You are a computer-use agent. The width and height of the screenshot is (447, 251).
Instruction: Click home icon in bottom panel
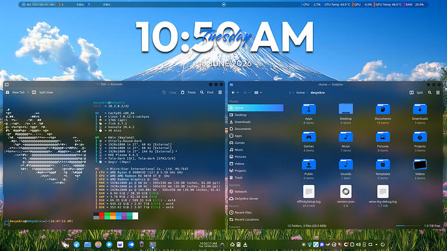[x=233, y=245]
